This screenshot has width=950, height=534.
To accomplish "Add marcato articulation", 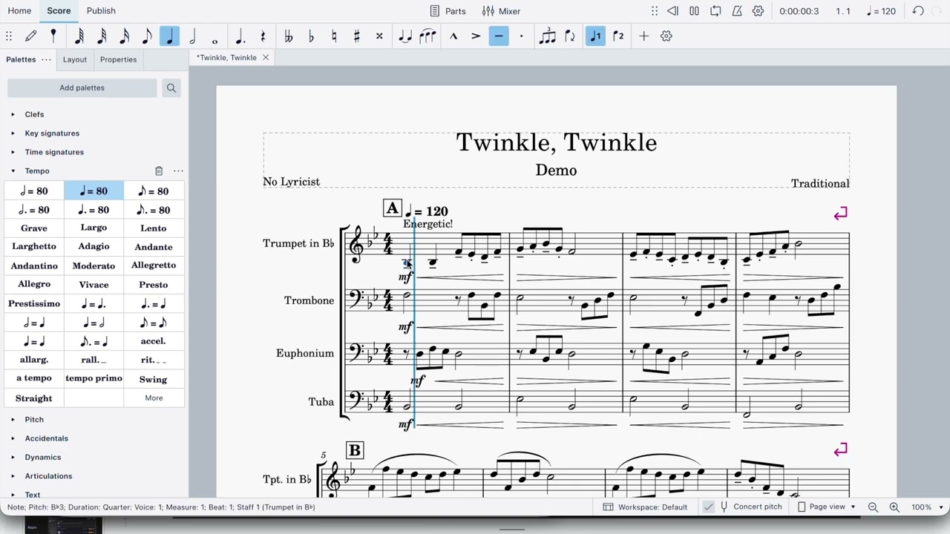I will pyautogui.click(x=453, y=36).
